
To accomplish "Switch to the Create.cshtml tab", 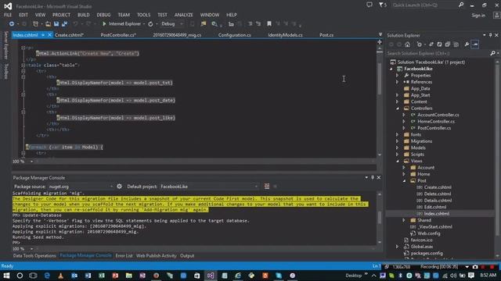I will click(x=69, y=35).
